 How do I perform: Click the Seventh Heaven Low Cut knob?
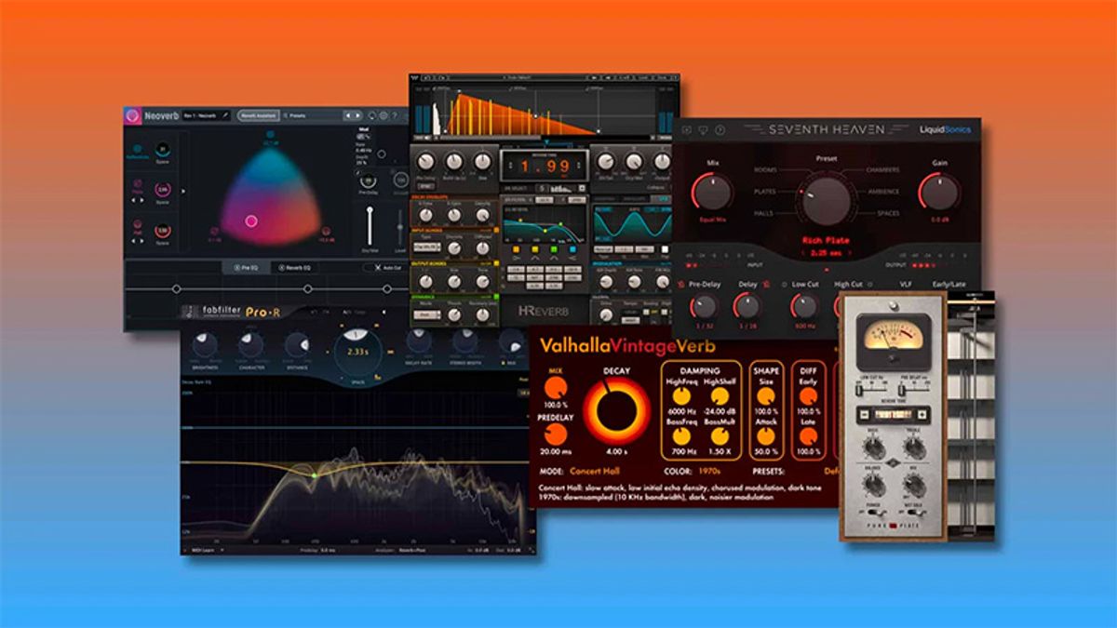point(803,307)
